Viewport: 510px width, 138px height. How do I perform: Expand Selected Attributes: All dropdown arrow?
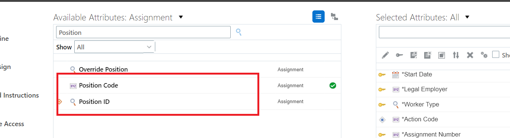[x=467, y=17]
